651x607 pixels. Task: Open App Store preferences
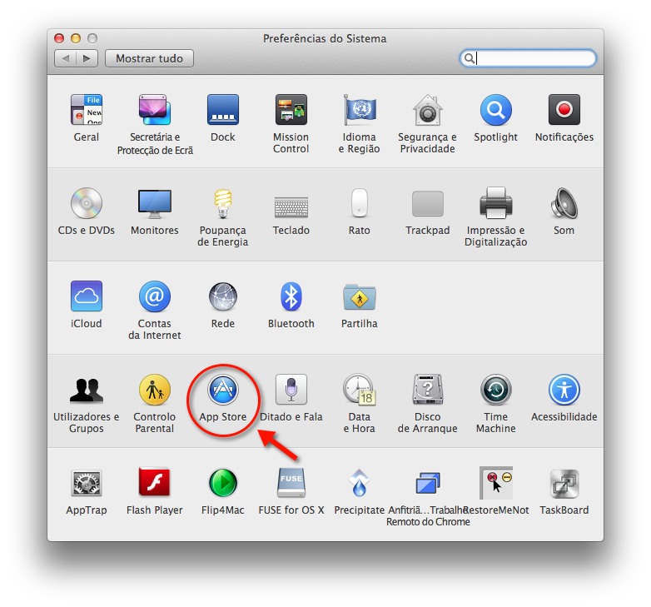(223, 390)
